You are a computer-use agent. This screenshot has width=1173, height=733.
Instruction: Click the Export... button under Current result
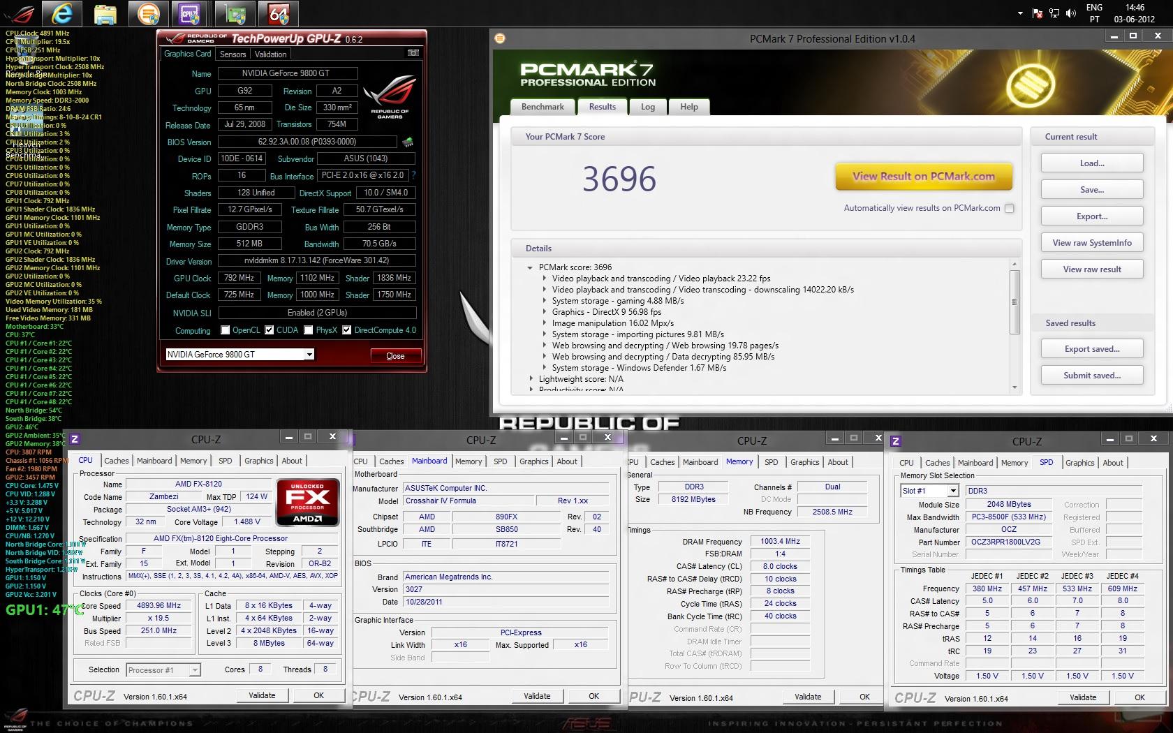click(1092, 216)
